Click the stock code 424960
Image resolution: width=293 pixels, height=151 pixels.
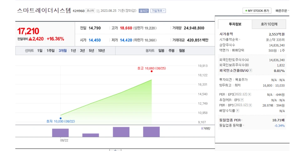coord(79,11)
